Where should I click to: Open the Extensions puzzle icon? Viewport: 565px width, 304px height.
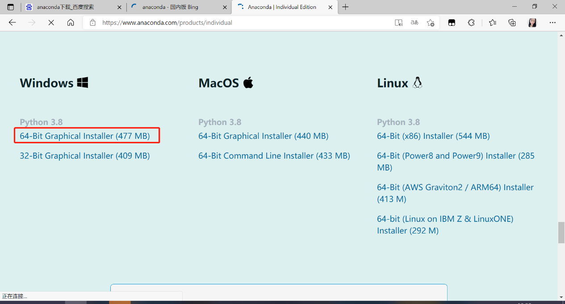(471, 22)
